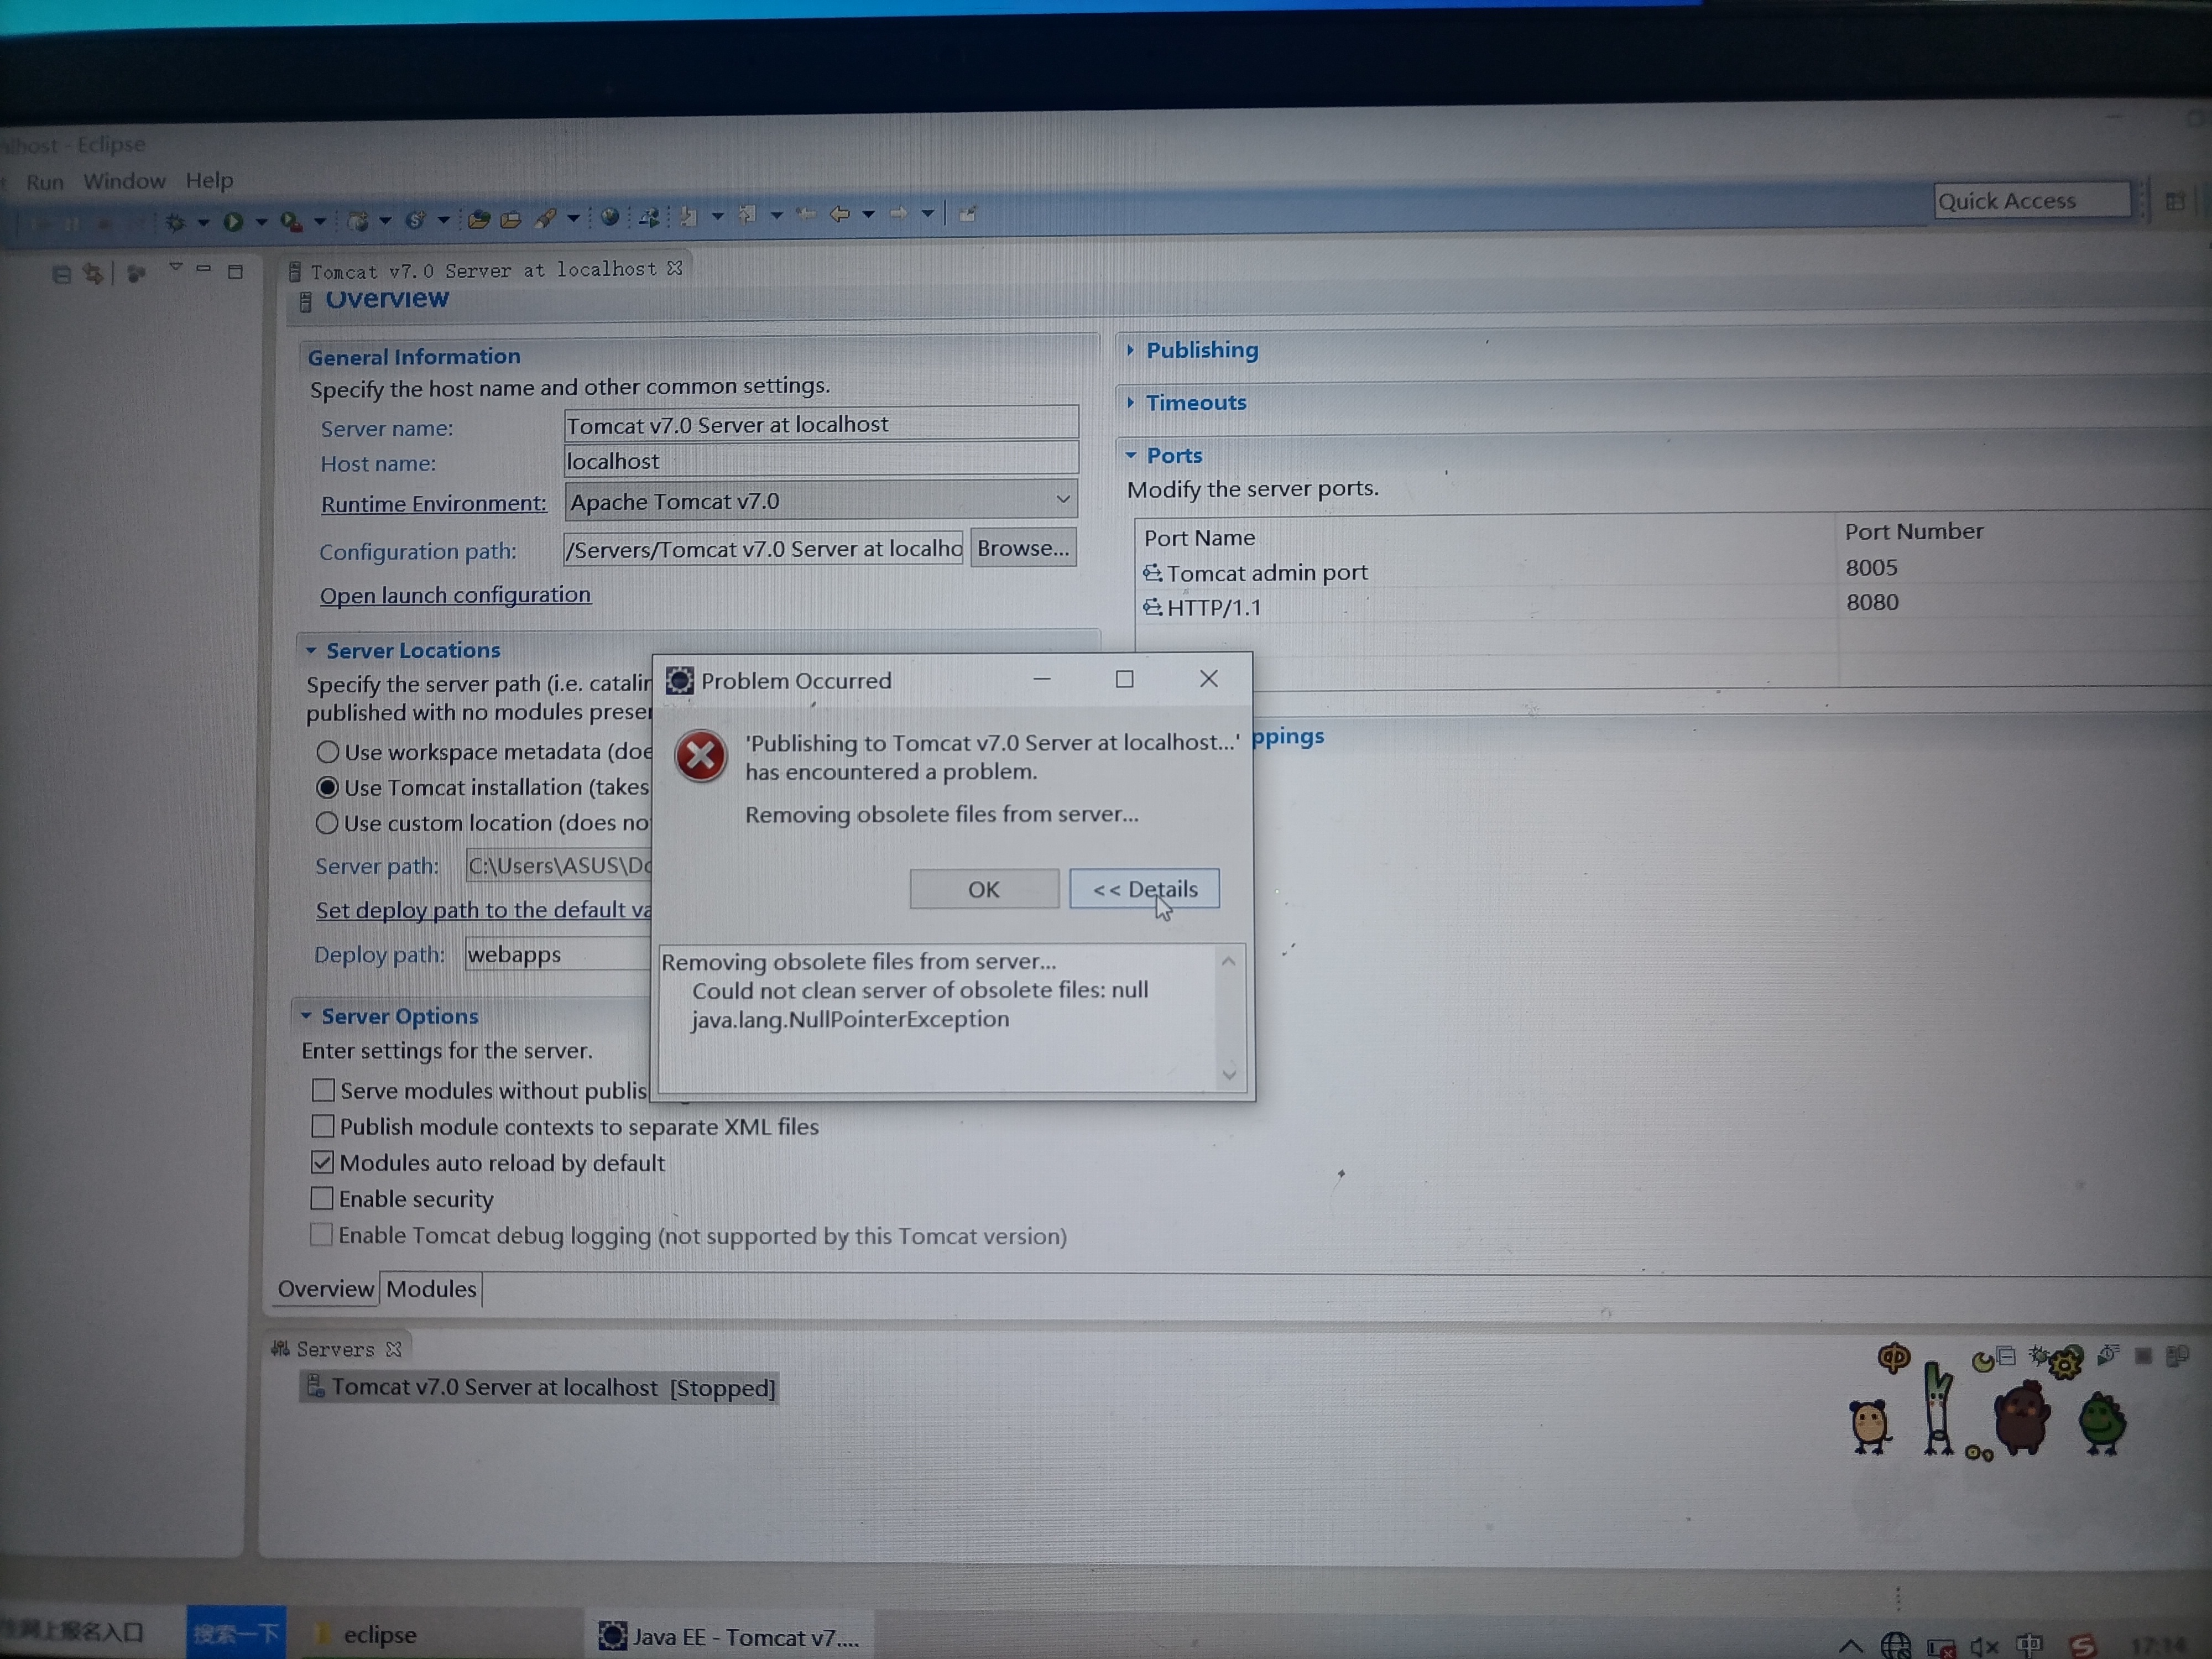Screen dimensions: 2212x1659
Task: Collapse the Ports section
Action: pos(1131,455)
